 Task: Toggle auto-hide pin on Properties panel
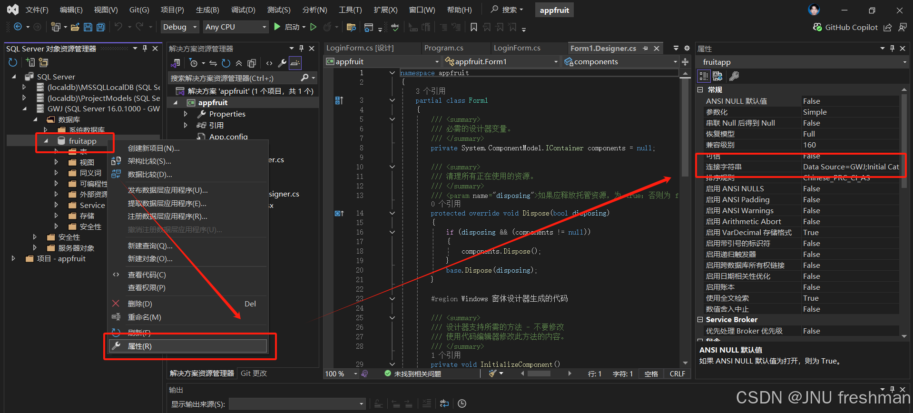[892, 49]
